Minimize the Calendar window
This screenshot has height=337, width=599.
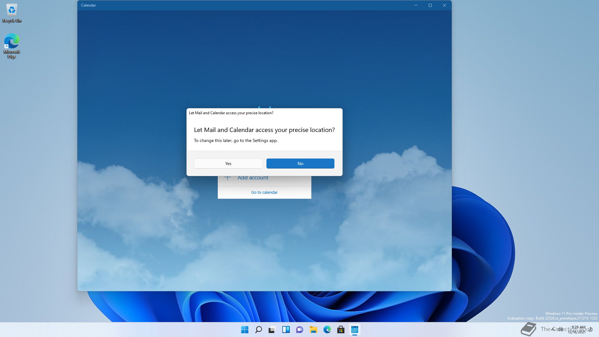416,5
